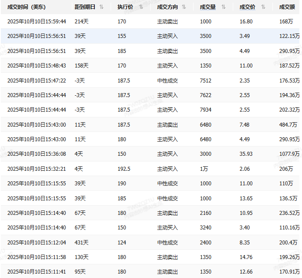The width and height of the screenshot is (302, 278).
Task: Click the 214天 expiry cell
Action: pos(82,21)
